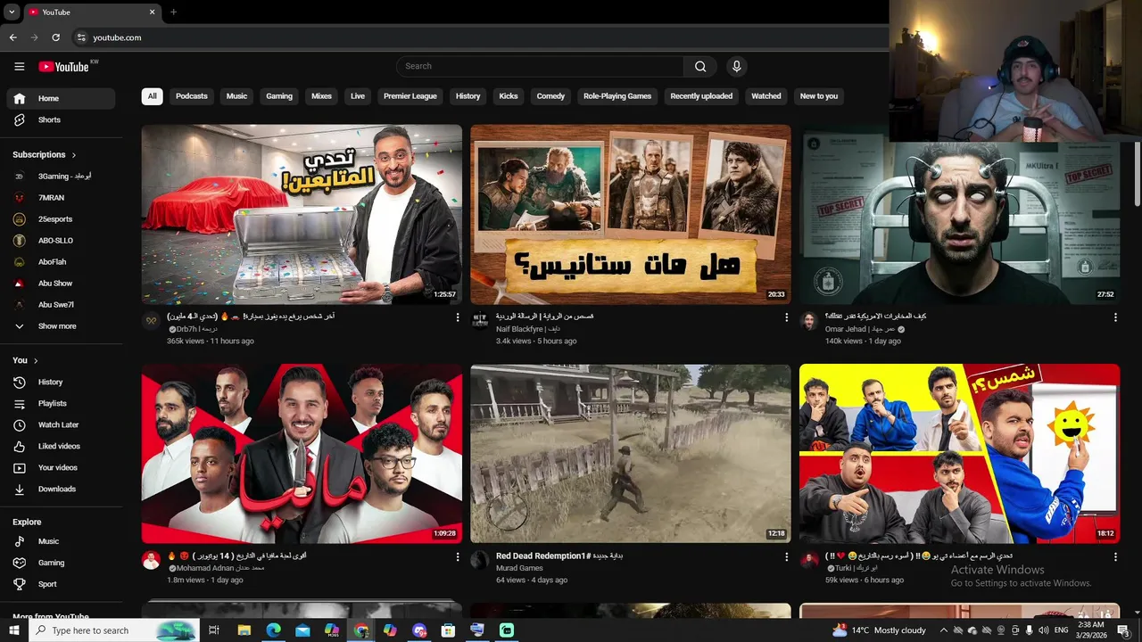The width and height of the screenshot is (1142, 642).
Task: Open Sport under Explore
Action: [61, 584]
